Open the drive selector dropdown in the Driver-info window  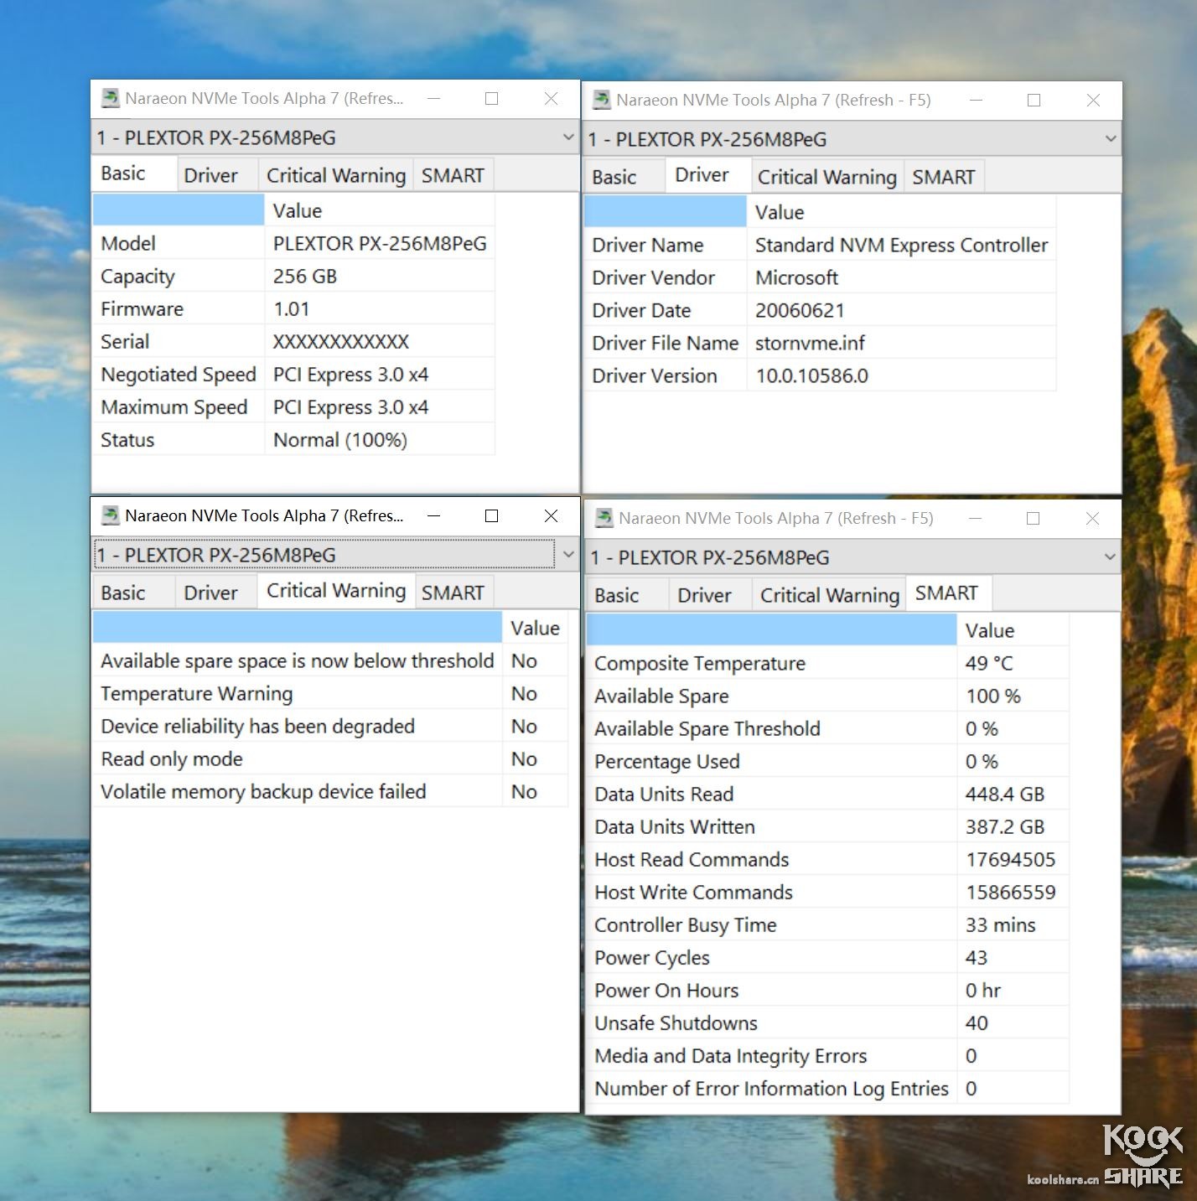point(1111,139)
